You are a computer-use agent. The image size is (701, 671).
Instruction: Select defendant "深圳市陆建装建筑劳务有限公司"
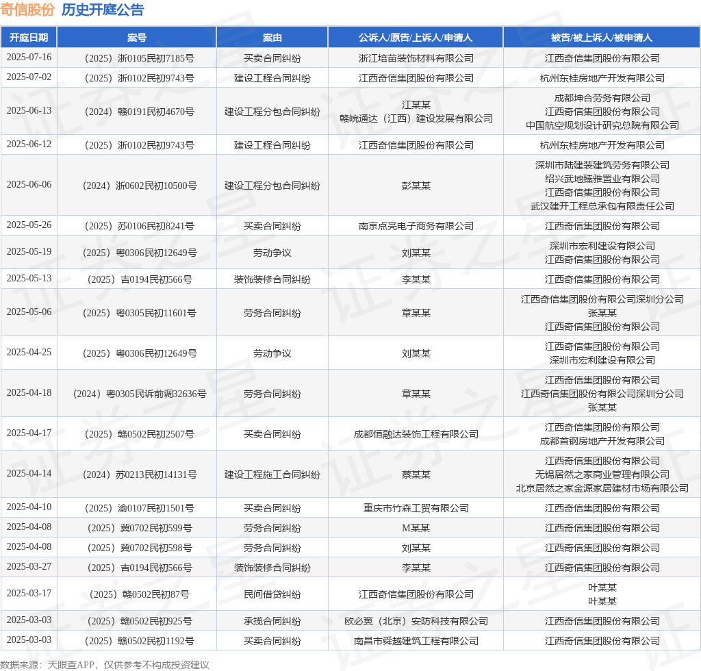602,165
